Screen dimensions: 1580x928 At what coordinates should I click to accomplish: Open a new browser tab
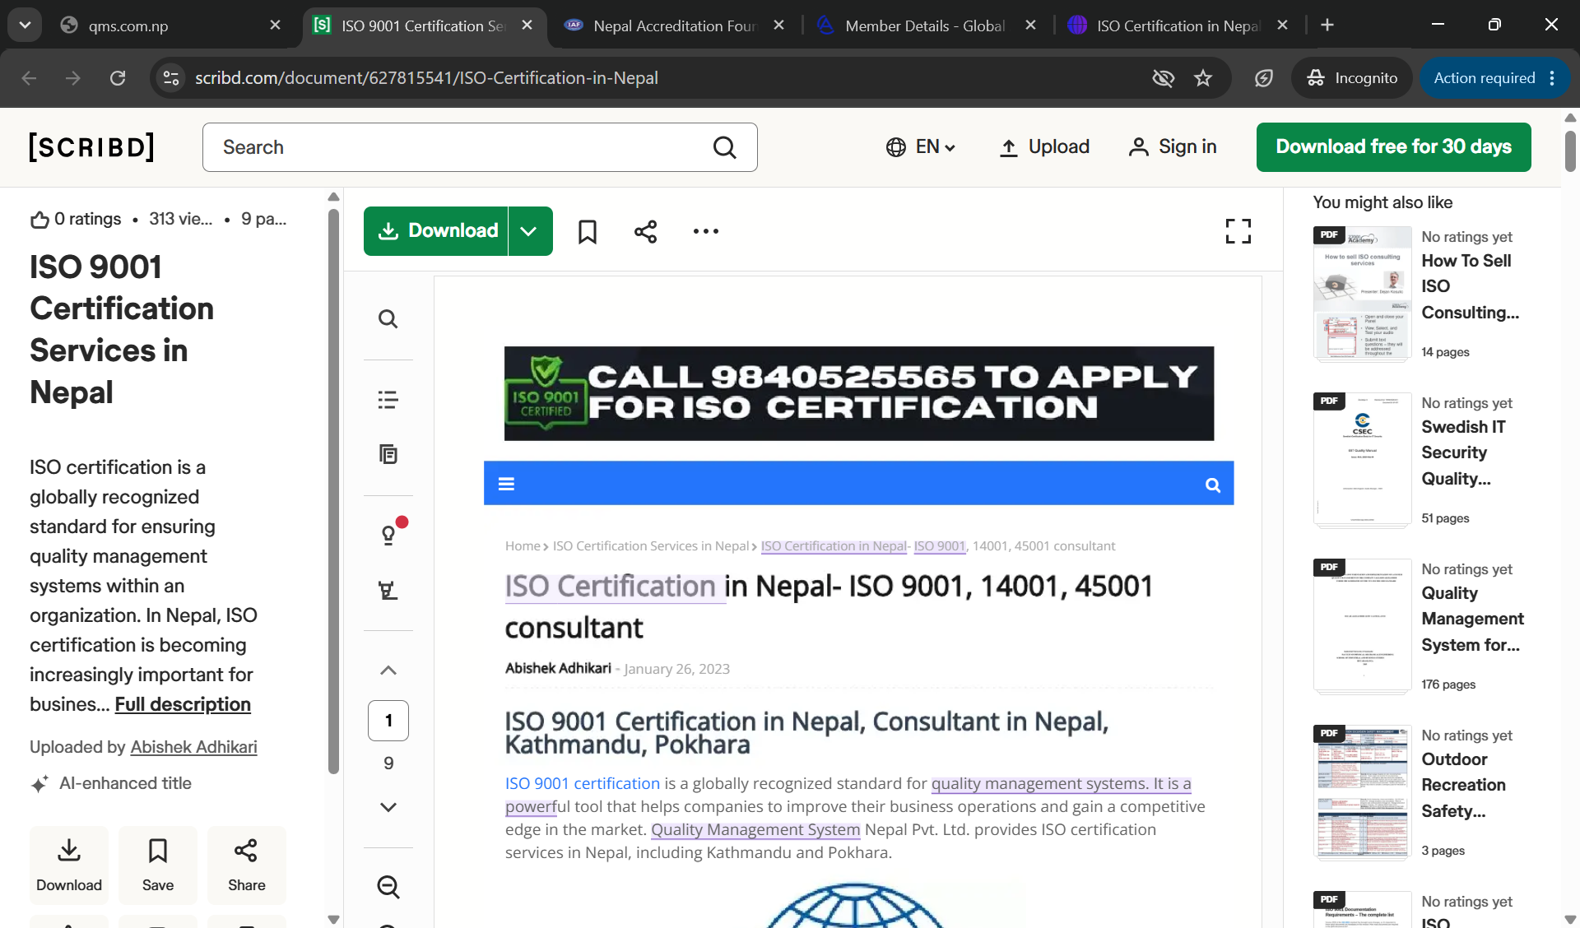point(1327,26)
